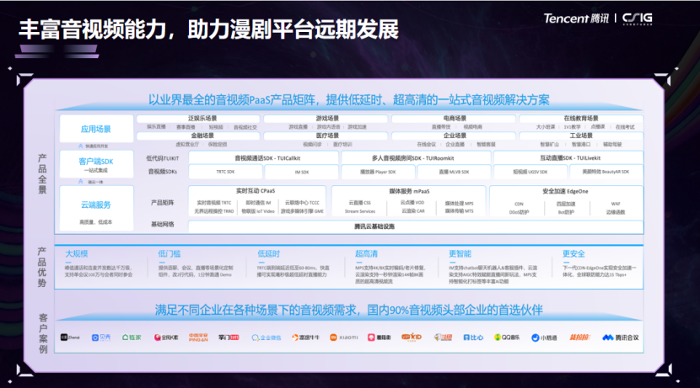Image resolution: width=700 pixels, height=388 pixels.
Task: Click the TRTC SDK box
Action: point(225,172)
